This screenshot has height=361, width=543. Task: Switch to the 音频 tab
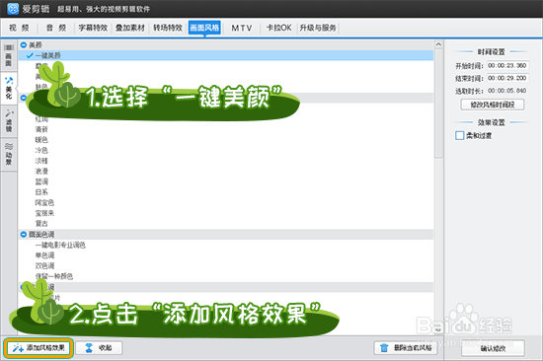tap(55, 28)
